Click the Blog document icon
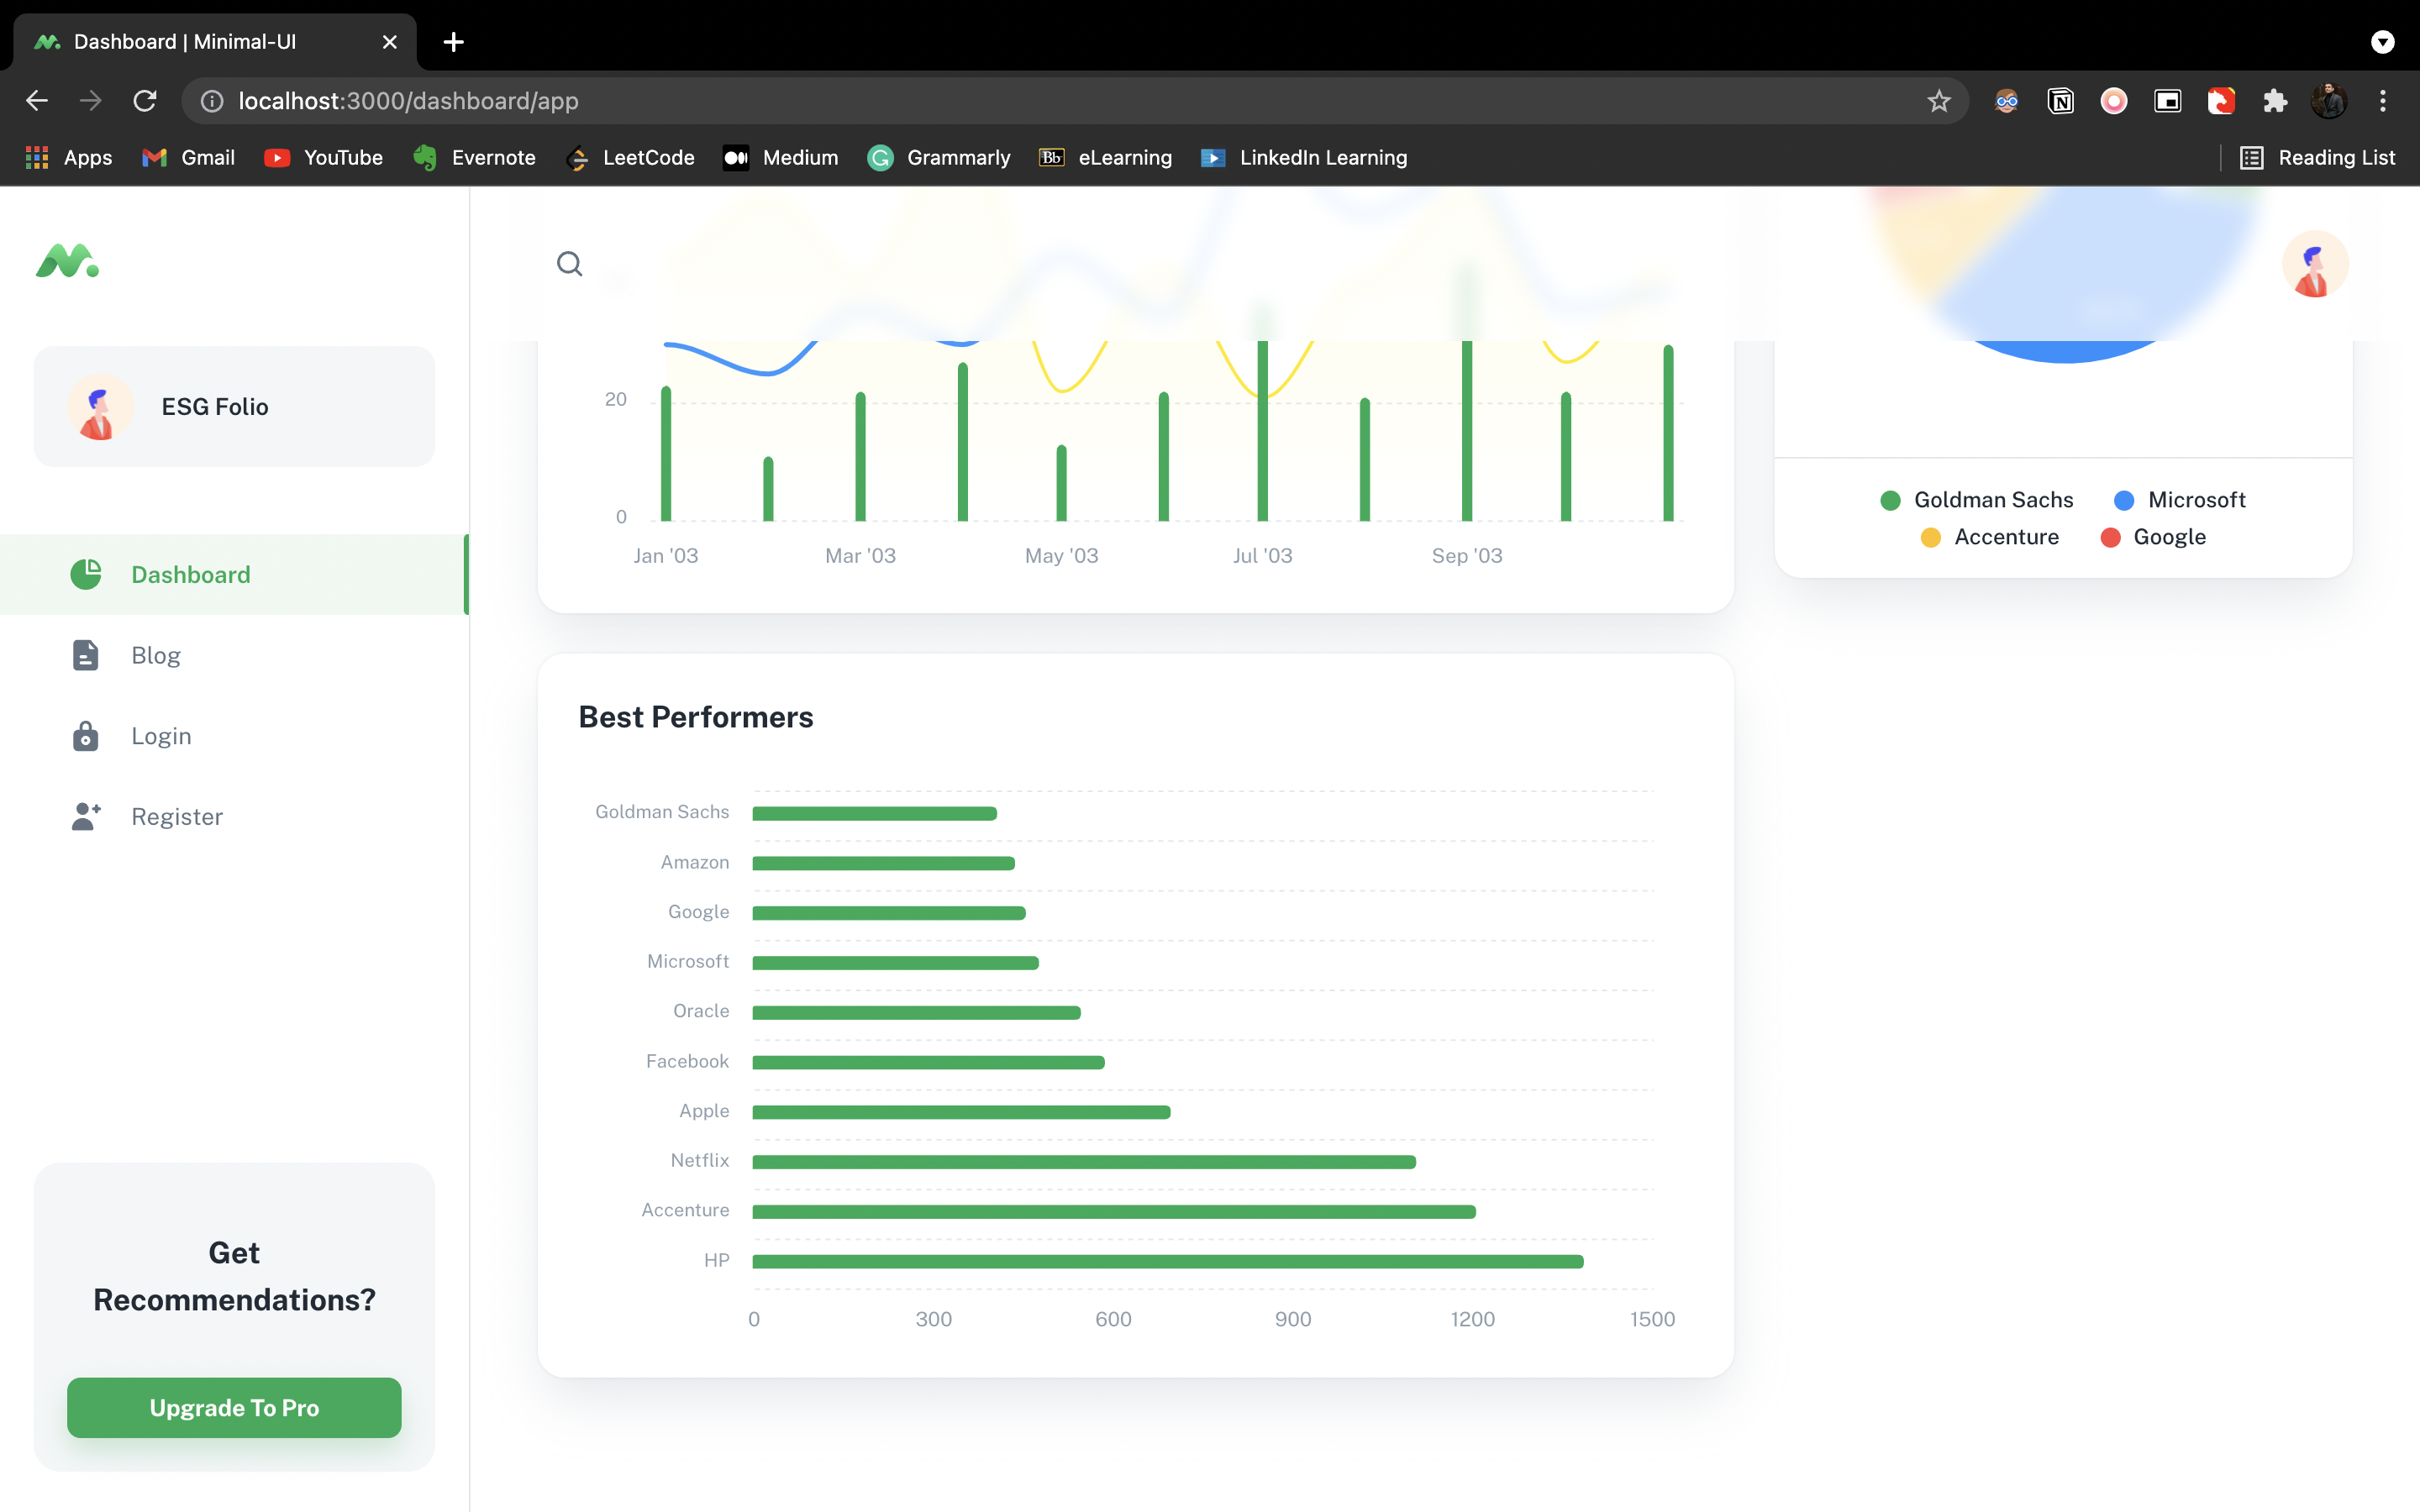The image size is (2420, 1512). coord(85,655)
